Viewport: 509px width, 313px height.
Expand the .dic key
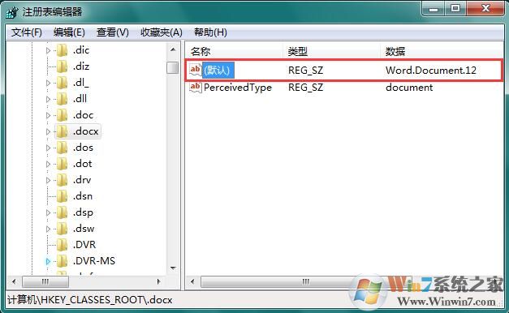[x=48, y=50]
